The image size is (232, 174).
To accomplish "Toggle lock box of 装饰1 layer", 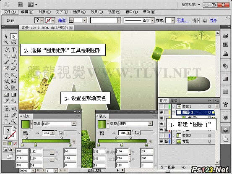I will [166, 107].
